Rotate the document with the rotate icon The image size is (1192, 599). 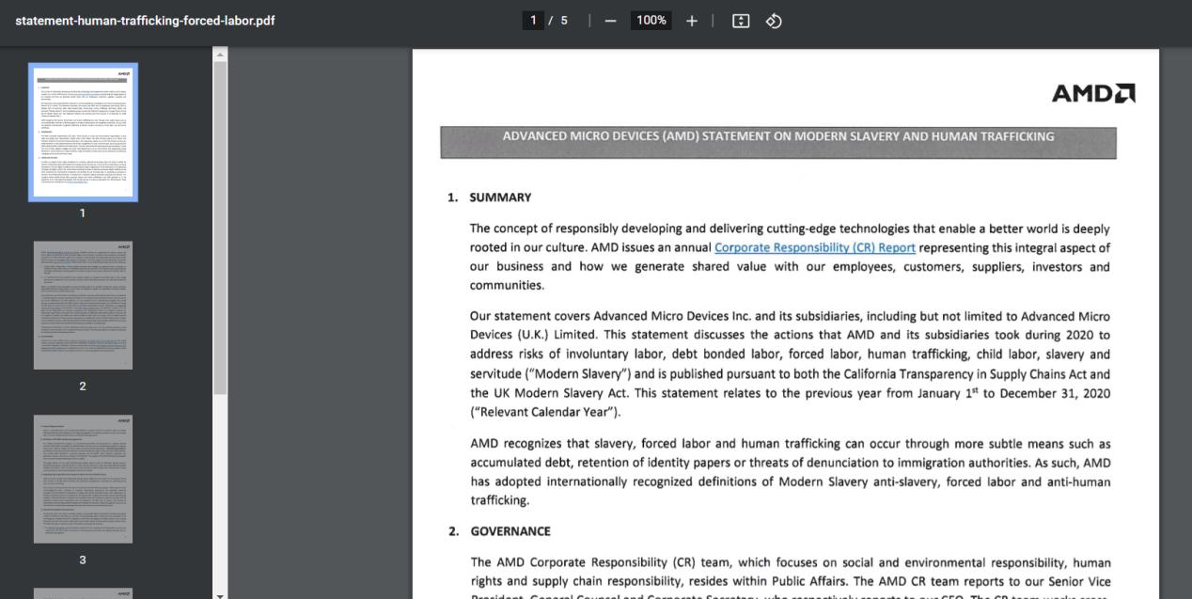tap(775, 21)
